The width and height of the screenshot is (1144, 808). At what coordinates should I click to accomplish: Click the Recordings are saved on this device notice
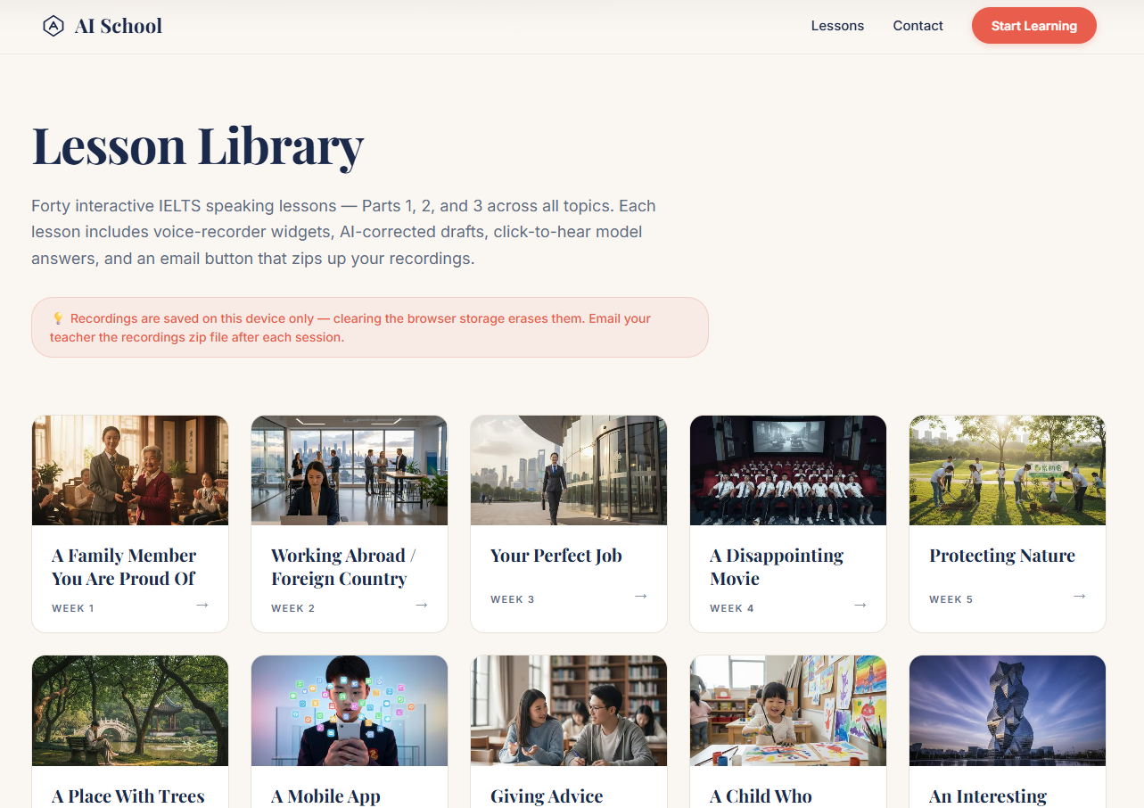[370, 327]
